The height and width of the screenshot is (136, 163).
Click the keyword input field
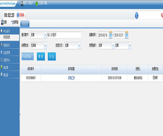click(x=64, y=35)
